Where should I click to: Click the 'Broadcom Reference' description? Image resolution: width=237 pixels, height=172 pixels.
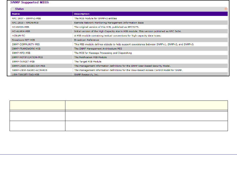click(x=87, y=40)
